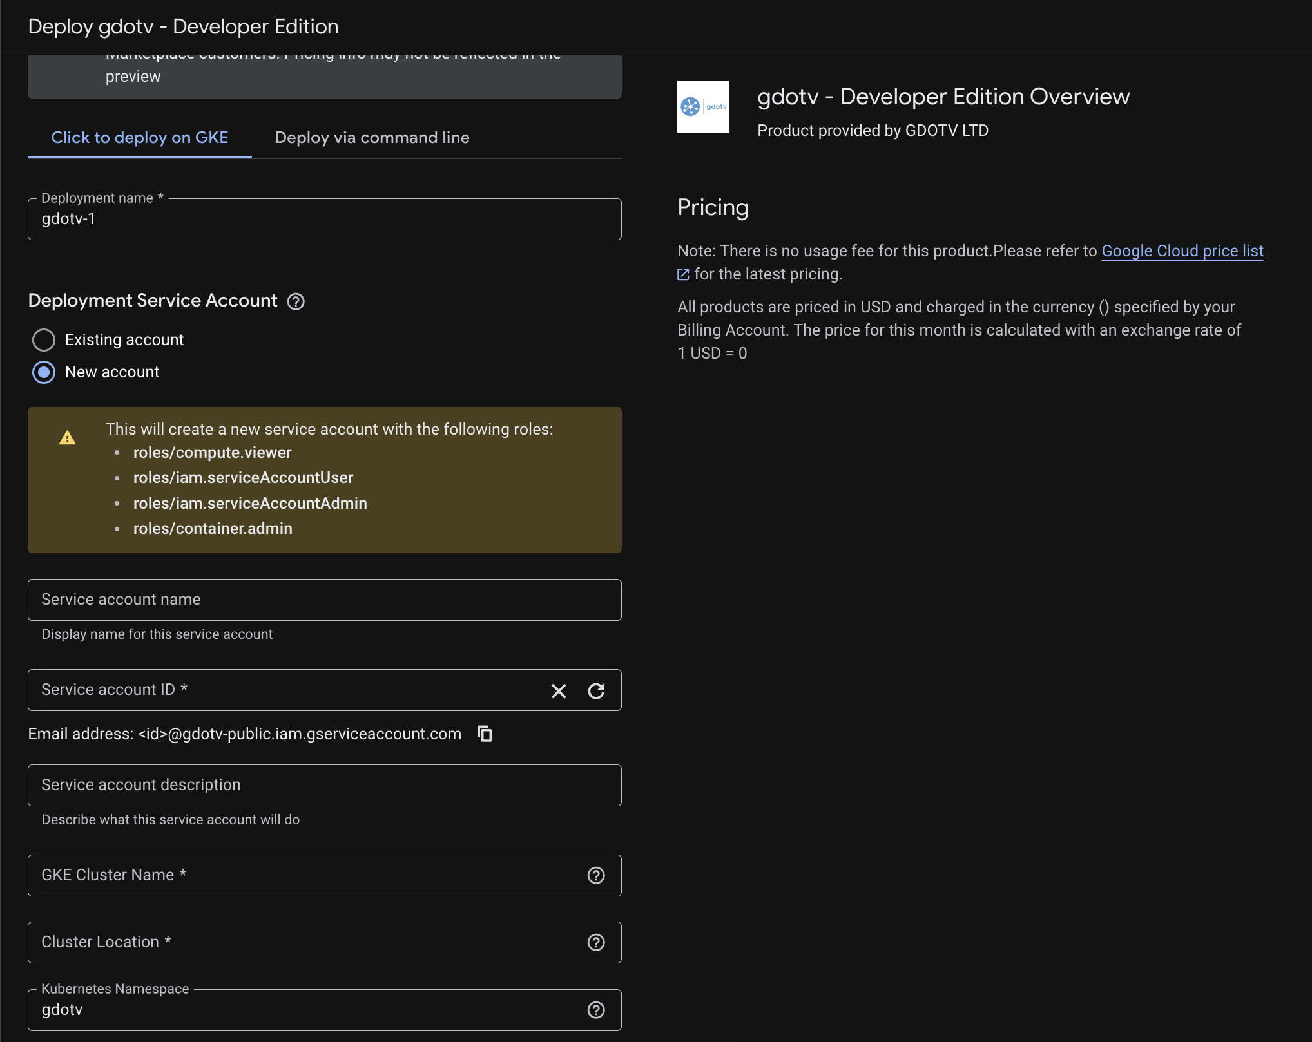Select the New account option
Screen dimensions: 1312x1042
pyautogui.click(x=44, y=372)
